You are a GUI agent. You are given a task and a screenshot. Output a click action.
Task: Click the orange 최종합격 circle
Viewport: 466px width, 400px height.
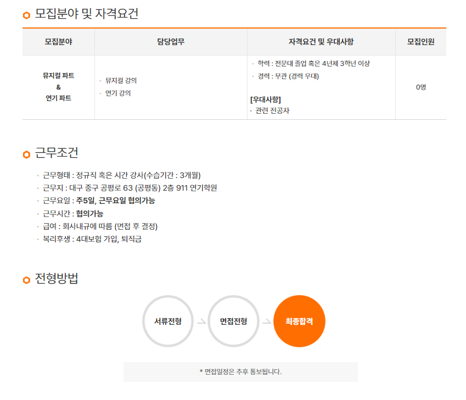point(299,321)
